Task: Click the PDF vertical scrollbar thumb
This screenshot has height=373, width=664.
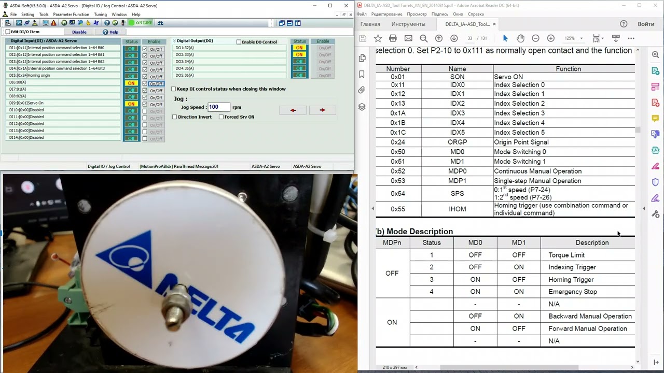Action: [x=638, y=130]
